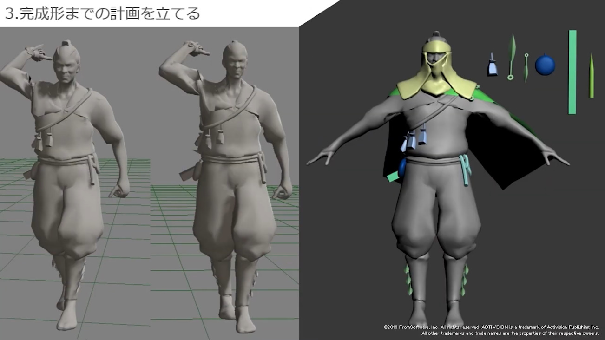Viewport: 605px width, 340px height.
Task: Select the thin green spike prop at far right
Action: coord(591,76)
